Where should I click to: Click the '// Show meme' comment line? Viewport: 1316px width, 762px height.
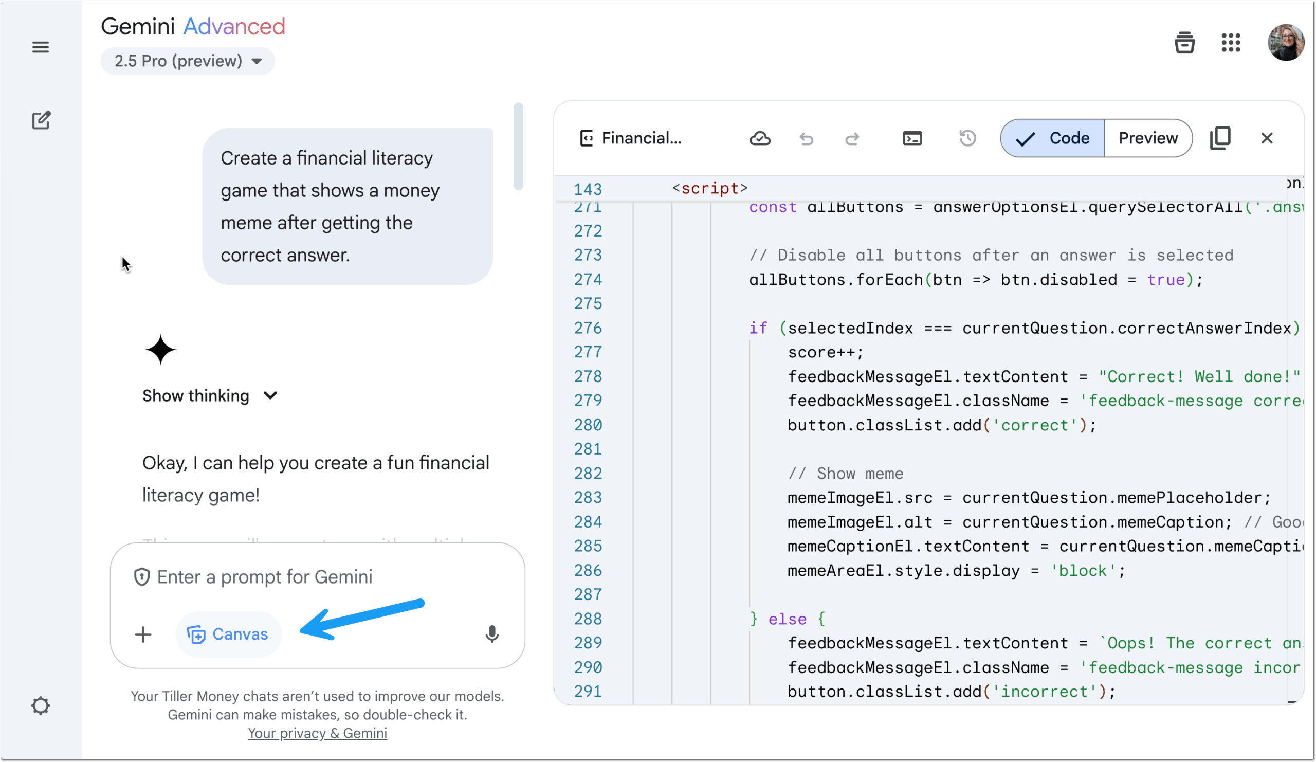coord(846,474)
